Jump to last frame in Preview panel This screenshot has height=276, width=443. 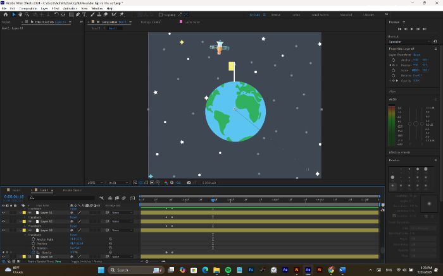pyautogui.click(x=425, y=29)
